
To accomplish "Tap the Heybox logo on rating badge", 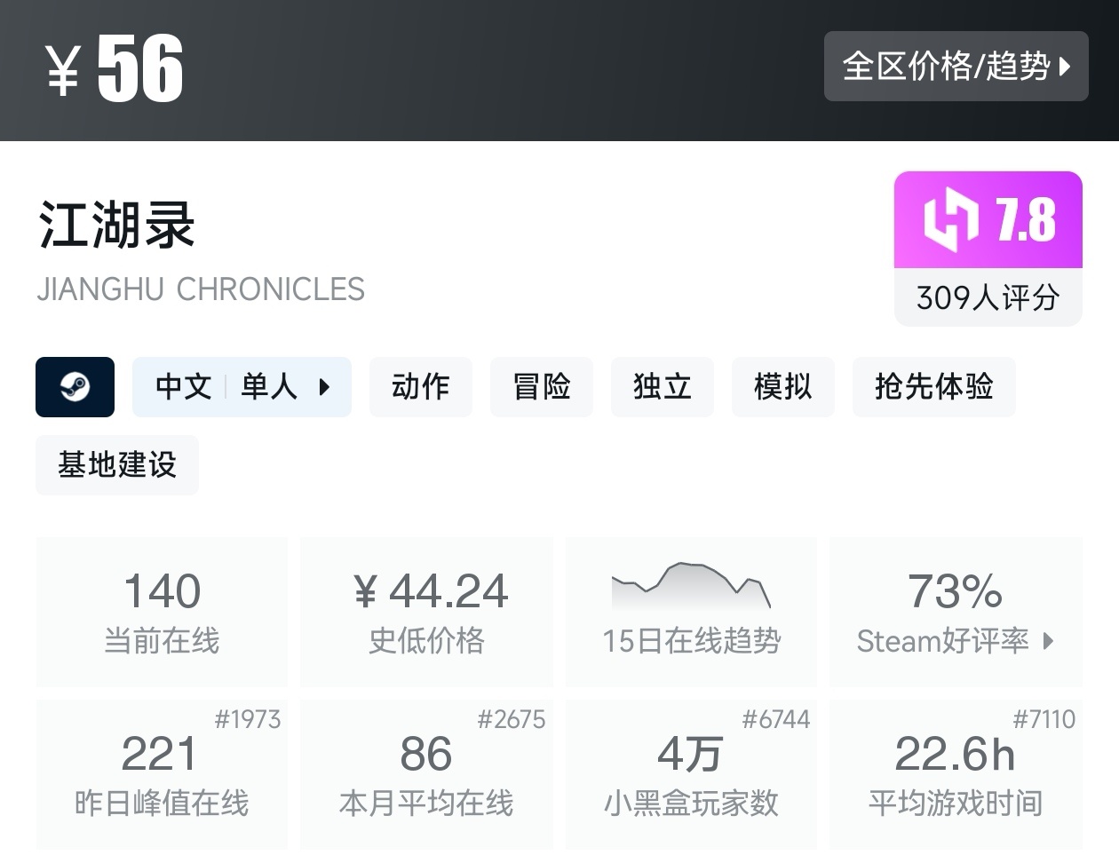I will tap(949, 219).
